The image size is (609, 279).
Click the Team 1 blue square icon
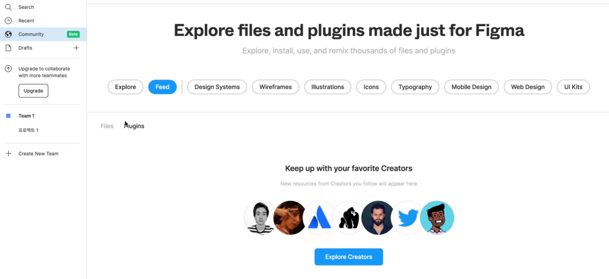pyautogui.click(x=8, y=116)
